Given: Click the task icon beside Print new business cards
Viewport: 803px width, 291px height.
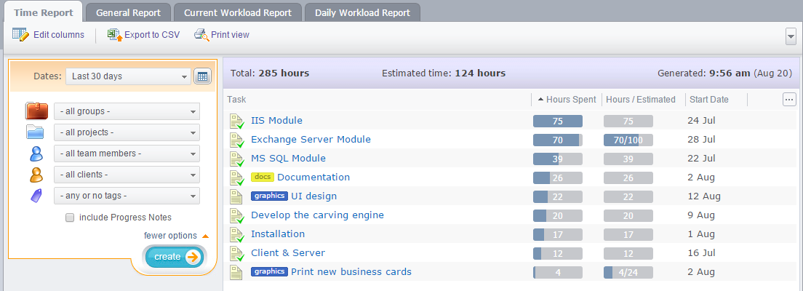Looking at the screenshot, I should [x=236, y=272].
